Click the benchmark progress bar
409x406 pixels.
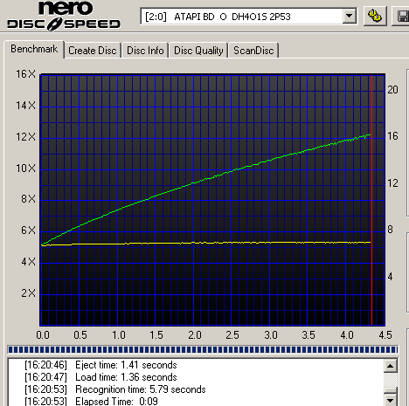point(203,349)
